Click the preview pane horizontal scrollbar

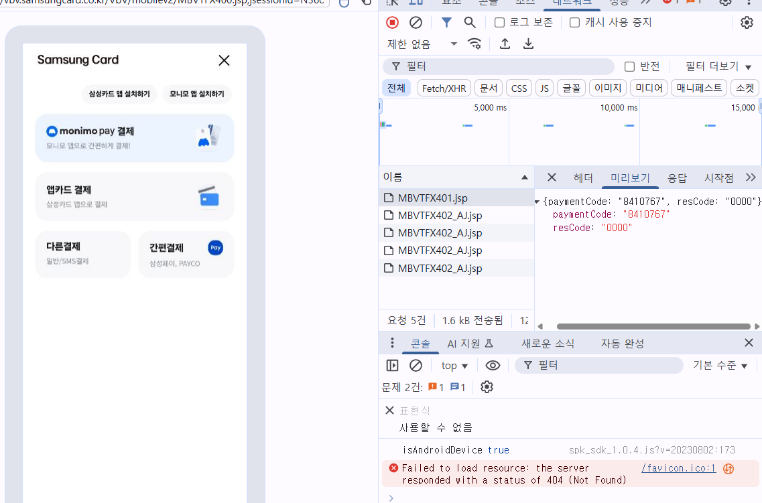pos(653,326)
